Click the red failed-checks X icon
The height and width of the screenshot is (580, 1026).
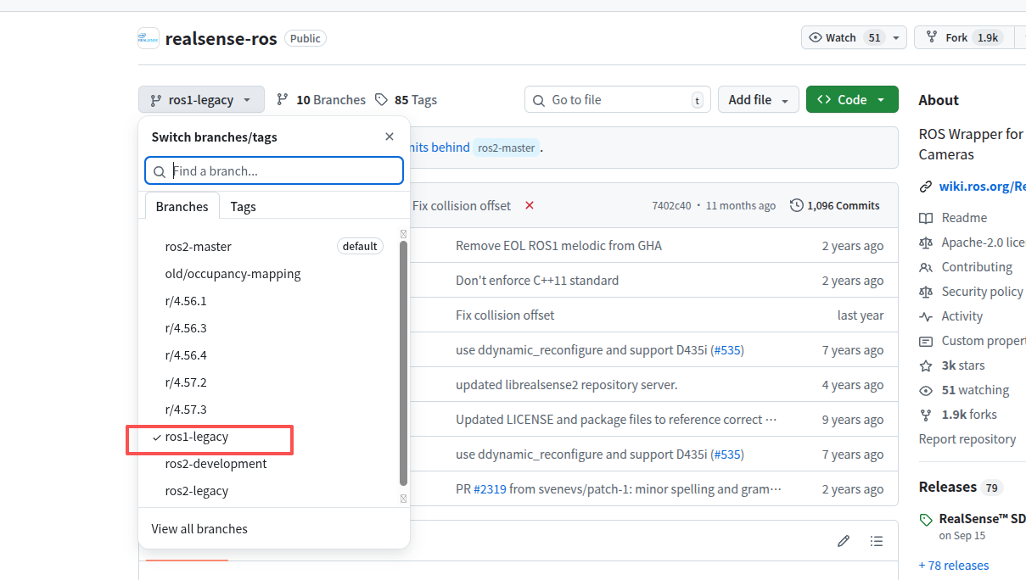pos(530,205)
